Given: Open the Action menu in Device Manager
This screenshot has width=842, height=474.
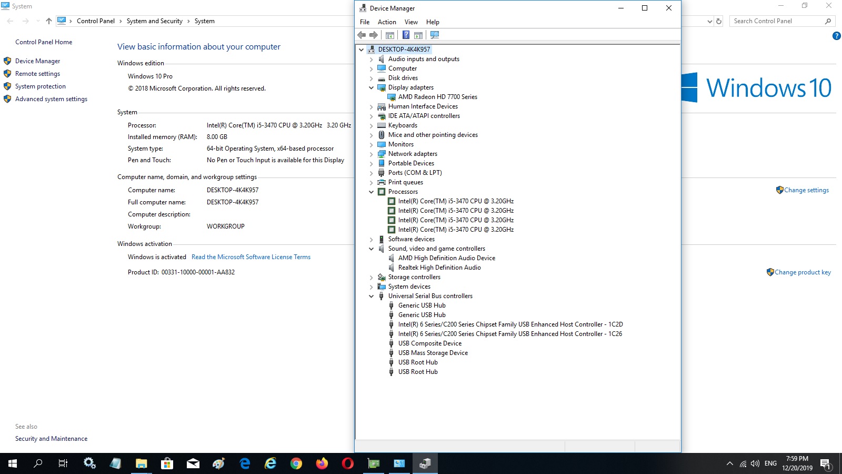Looking at the screenshot, I should tap(387, 22).
